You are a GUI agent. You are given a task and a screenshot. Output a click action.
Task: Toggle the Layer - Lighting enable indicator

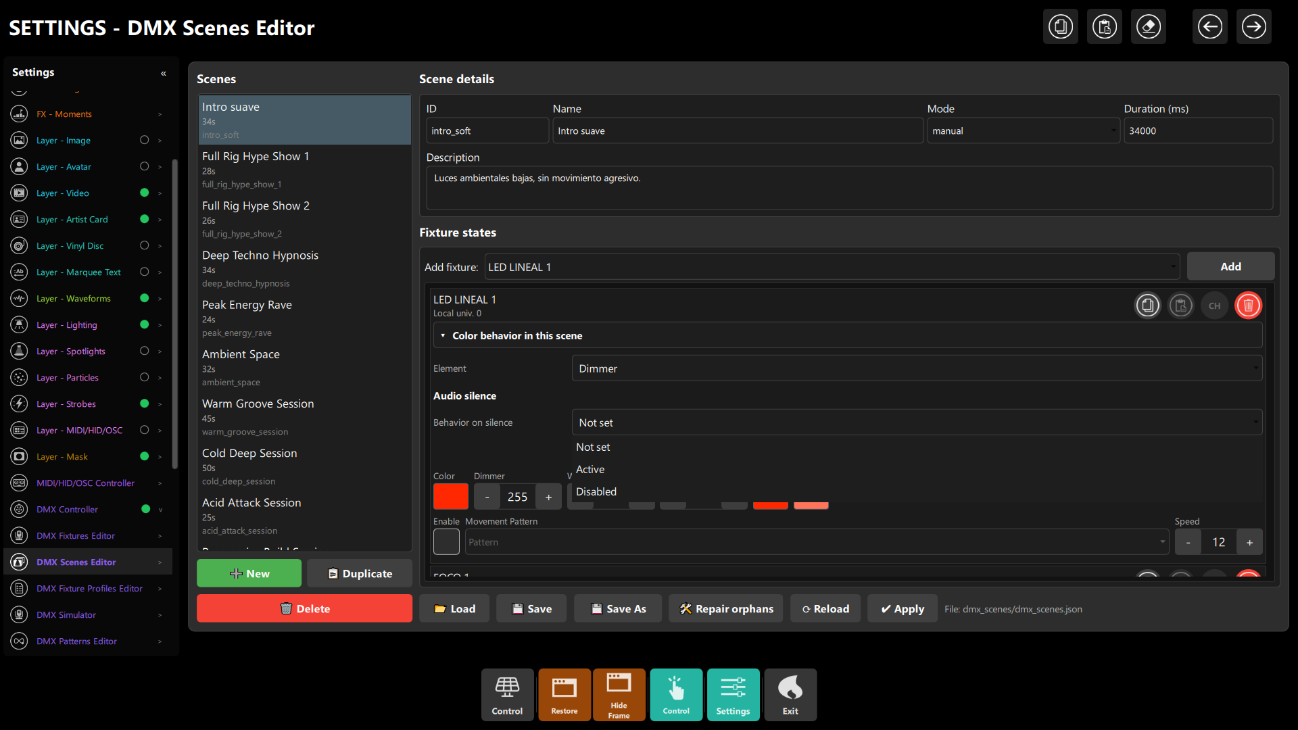click(144, 324)
